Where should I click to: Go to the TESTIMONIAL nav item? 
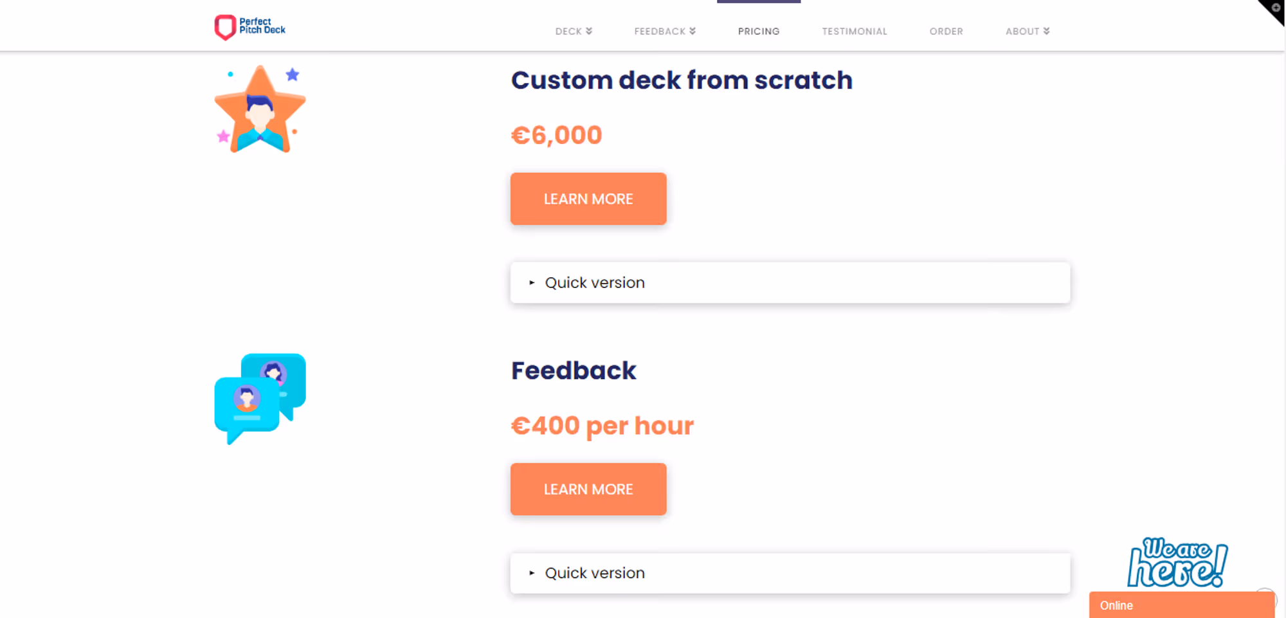855,31
